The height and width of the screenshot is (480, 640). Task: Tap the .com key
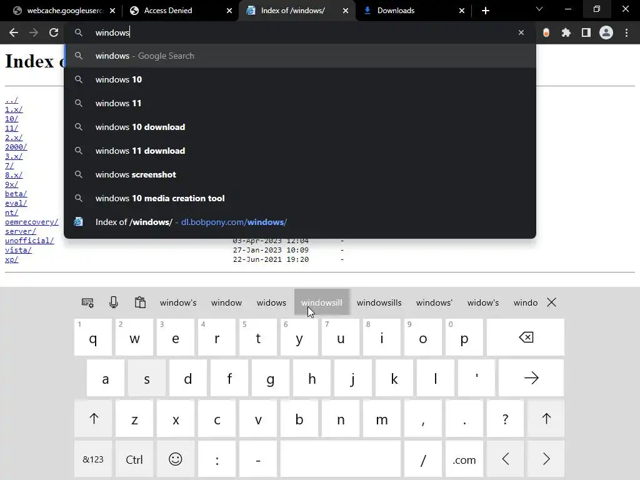point(464,459)
